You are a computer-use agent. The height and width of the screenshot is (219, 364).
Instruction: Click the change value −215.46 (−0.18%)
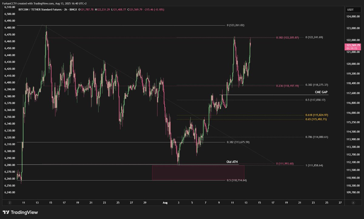[154, 10]
